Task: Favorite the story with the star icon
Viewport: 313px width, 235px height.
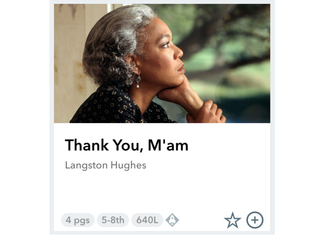Action: [x=232, y=220]
